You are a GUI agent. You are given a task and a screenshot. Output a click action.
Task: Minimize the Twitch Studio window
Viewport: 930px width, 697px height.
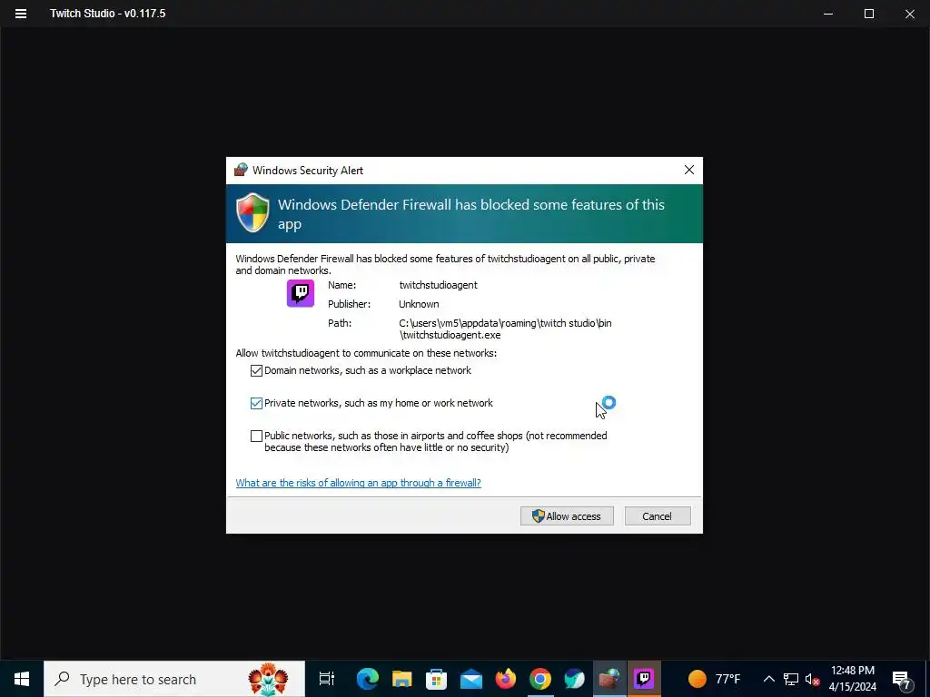pos(828,14)
